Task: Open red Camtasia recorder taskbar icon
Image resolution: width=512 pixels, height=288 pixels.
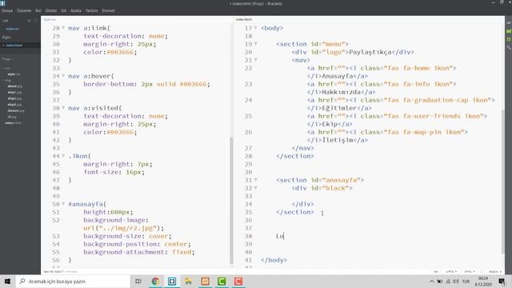Action: coord(238,281)
